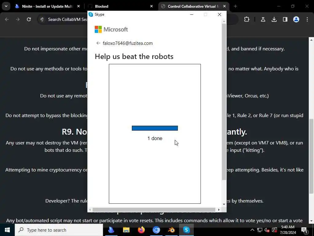The image size is (314, 236).
Task: Click the 'R9. No' rule heading on page
Action: (x=75, y=132)
